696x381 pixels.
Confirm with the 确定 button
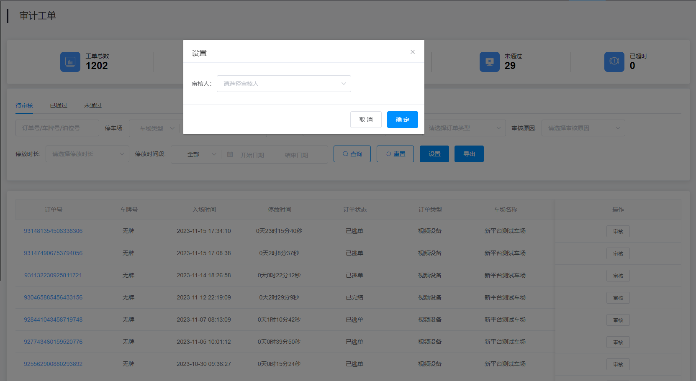pos(402,120)
